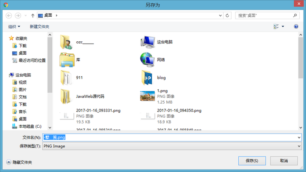306x172 pixels.
Task: Open the 保存类型 PNG Image dropdown
Action: click(172, 146)
